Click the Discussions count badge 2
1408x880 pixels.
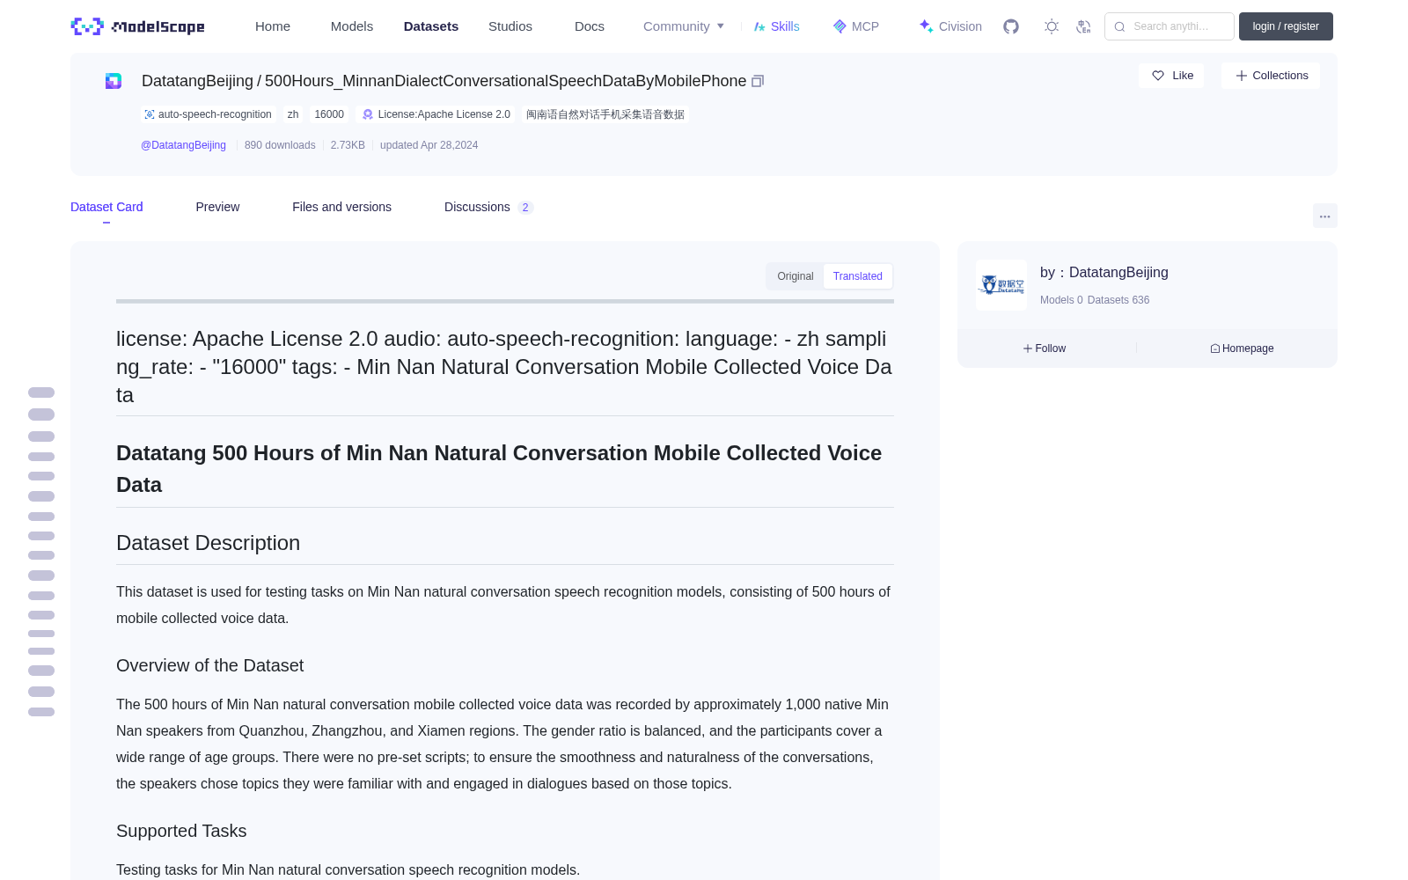[525, 208]
